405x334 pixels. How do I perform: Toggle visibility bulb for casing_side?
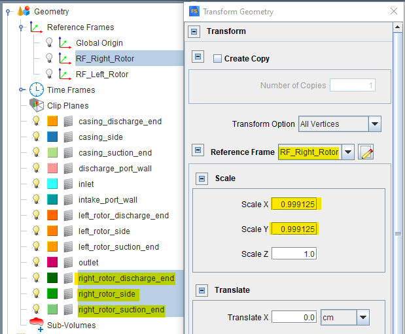coord(37,137)
